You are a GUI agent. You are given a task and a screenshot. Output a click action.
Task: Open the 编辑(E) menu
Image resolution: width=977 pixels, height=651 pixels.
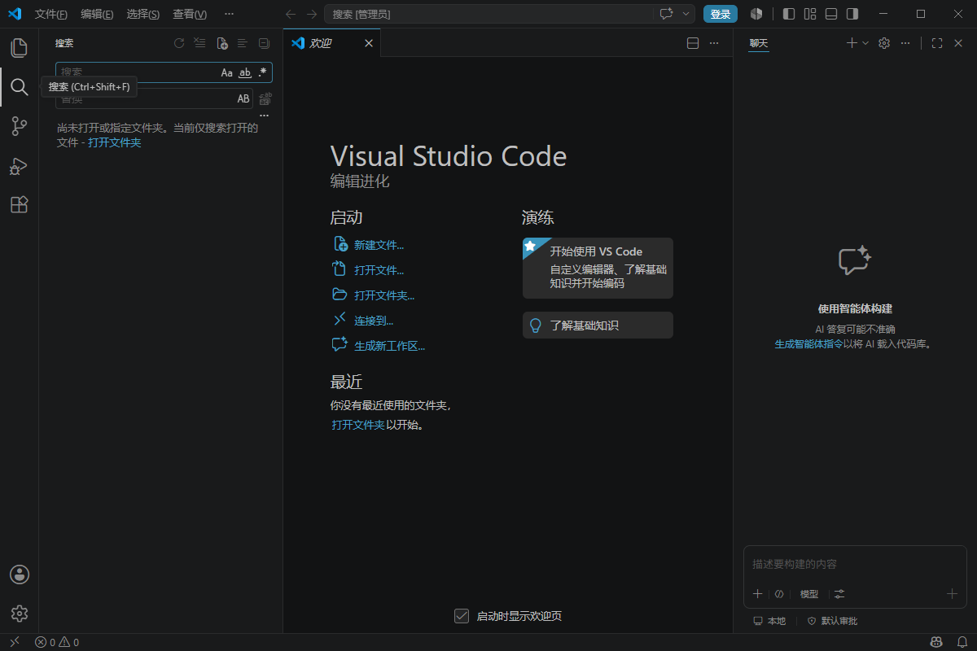pos(97,14)
